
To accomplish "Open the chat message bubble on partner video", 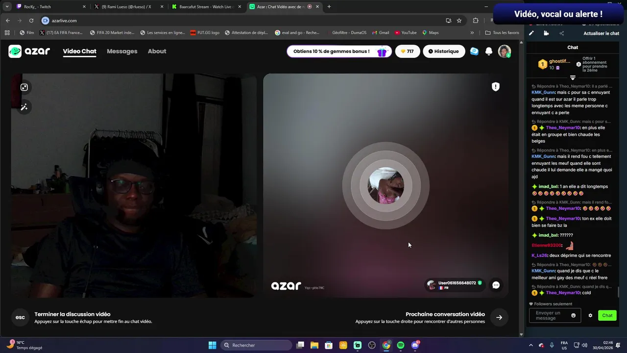I will tap(496, 285).
